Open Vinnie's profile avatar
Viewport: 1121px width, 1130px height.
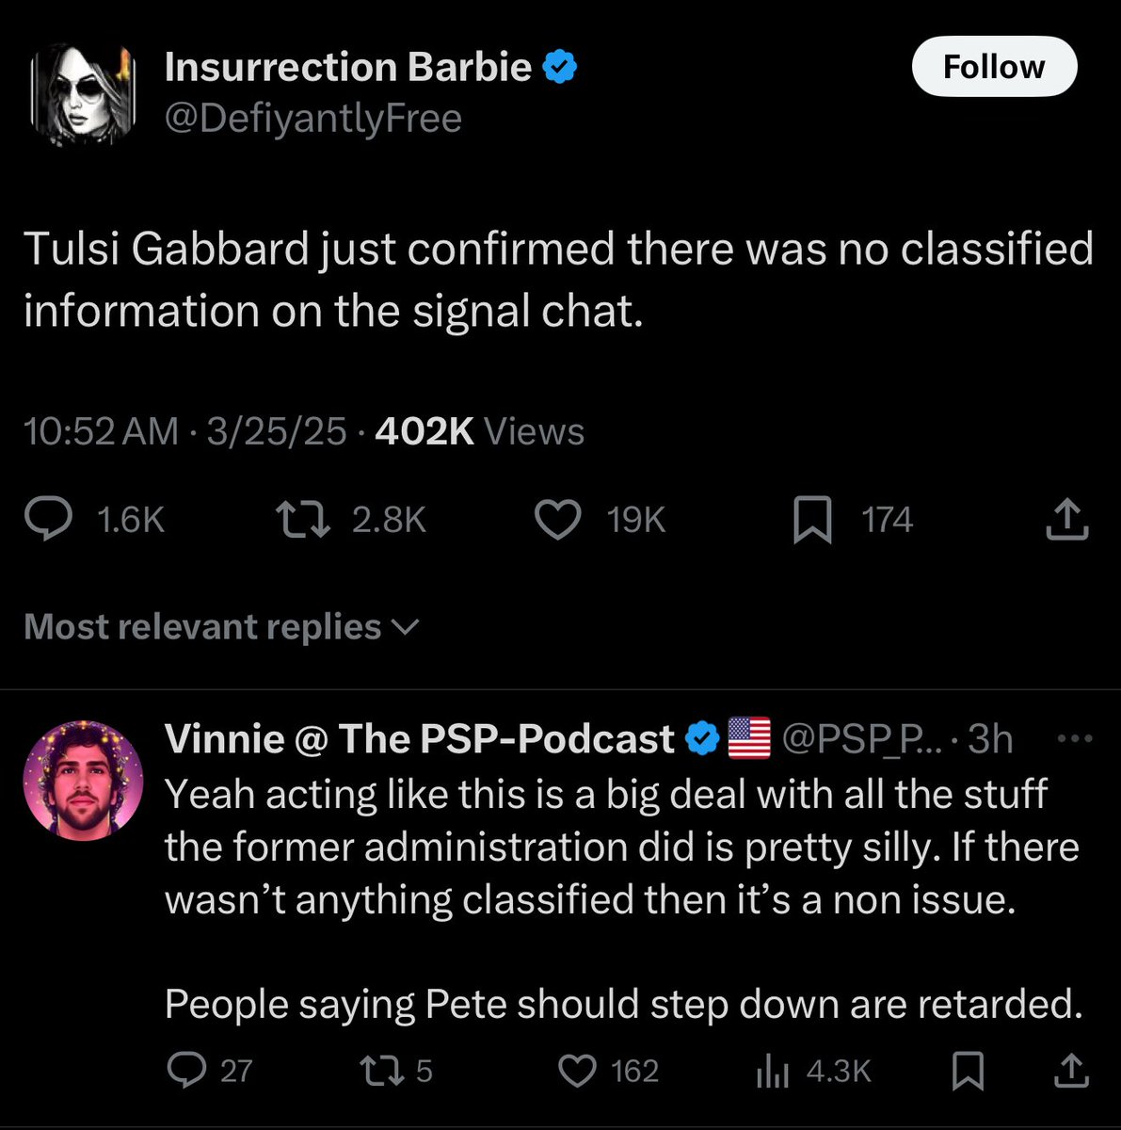pos(83,781)
